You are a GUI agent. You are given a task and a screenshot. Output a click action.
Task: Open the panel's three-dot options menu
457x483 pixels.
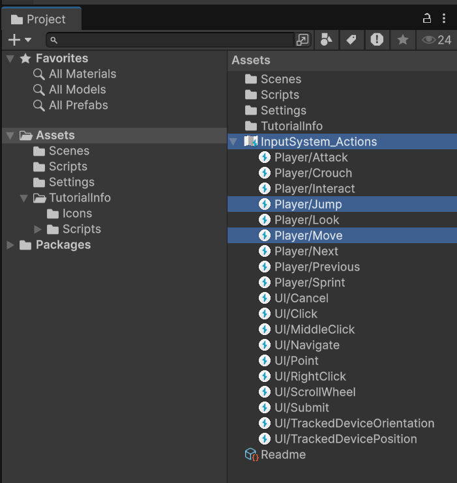[445, 18]
